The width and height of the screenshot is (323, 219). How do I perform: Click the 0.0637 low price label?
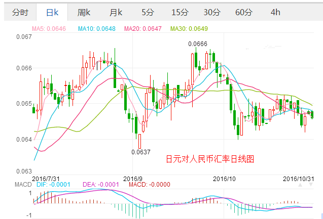141,152
